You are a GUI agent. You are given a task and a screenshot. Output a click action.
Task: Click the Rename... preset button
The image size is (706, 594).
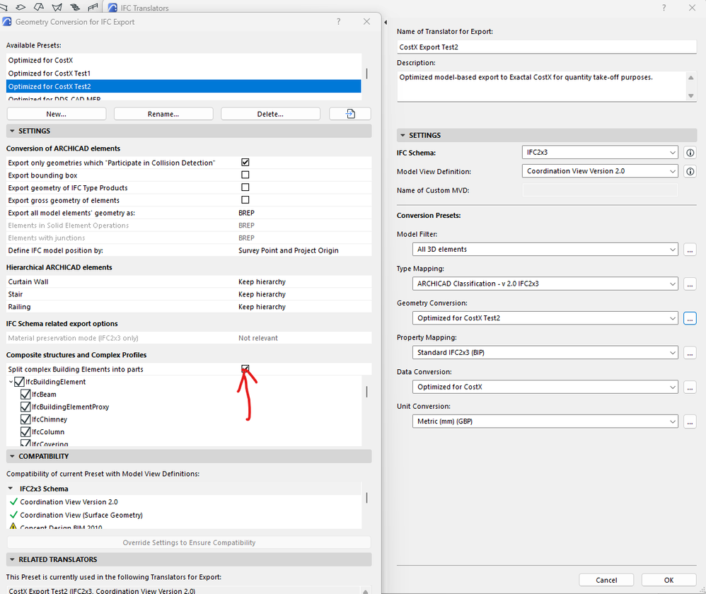(163, 114)
